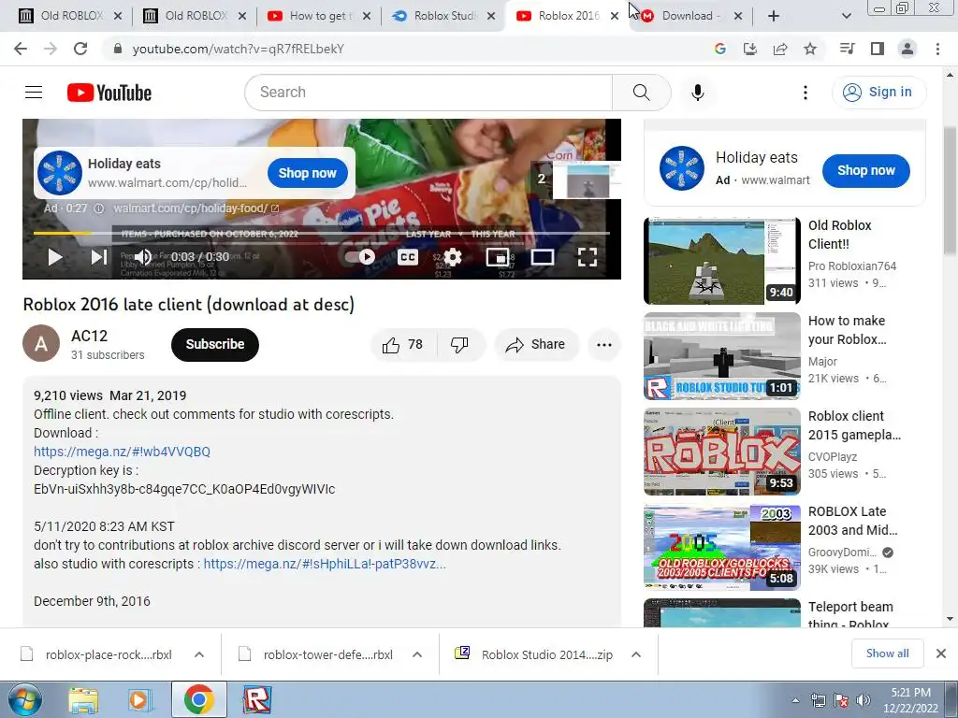Enable miniplayer mode
The image size is (958, 718).
click(498, 257)
